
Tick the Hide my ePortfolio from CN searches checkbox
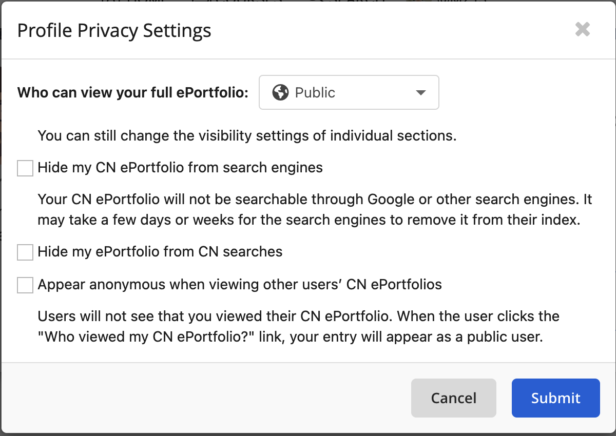pos(25,252)
